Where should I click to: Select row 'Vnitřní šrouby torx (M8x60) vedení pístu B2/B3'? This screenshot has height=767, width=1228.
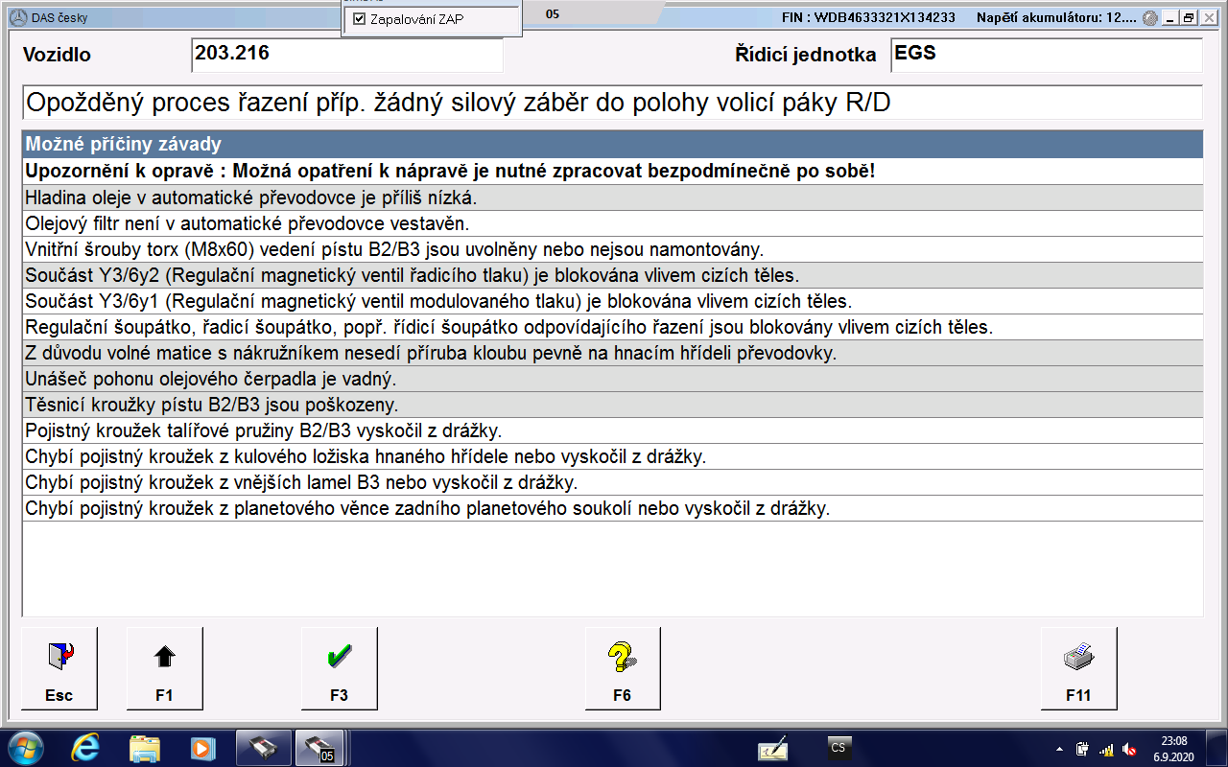click(612, 249)
